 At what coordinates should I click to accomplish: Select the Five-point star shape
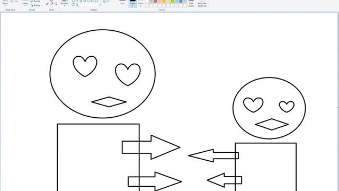81,1
